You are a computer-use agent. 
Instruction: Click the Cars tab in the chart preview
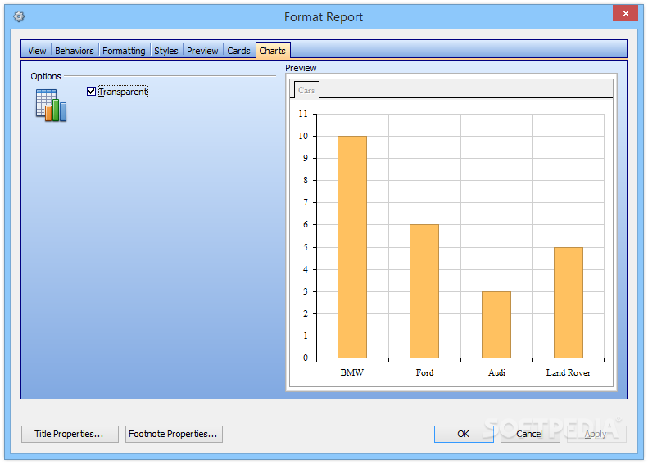tap(306, 90)
